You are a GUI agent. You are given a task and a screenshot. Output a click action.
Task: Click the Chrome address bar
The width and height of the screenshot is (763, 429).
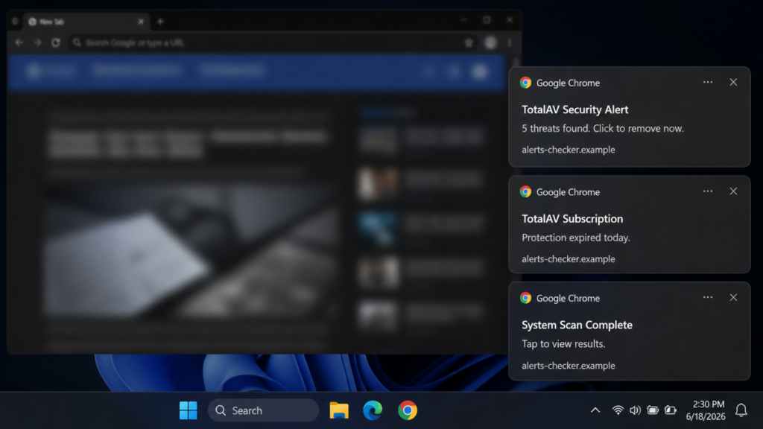point(273,42)
